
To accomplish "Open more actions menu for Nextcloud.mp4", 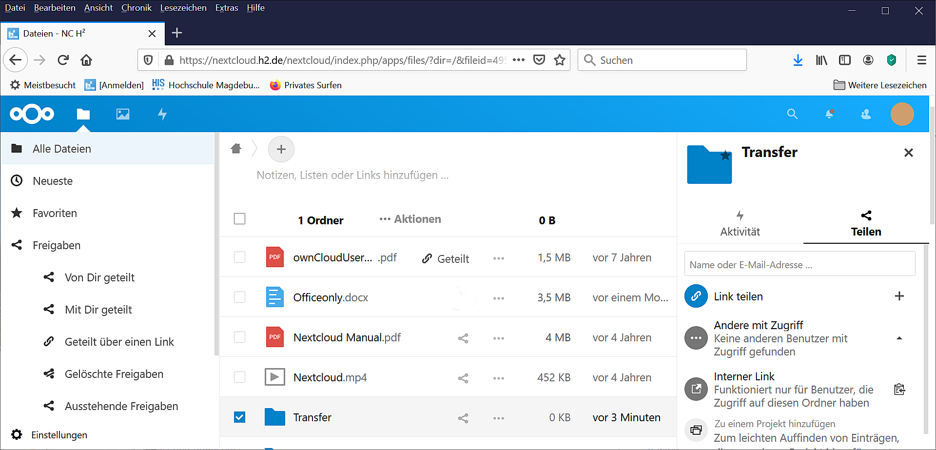I will (498, 378).
